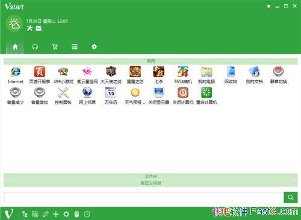Open the mail envelope icon
Image resolution: width=301 pixels, height=220 pixels.
(x=39, y=28)
